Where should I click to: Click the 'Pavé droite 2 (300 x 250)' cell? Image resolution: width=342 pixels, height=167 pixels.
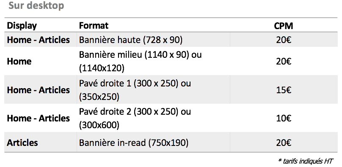tap(129, 112)
